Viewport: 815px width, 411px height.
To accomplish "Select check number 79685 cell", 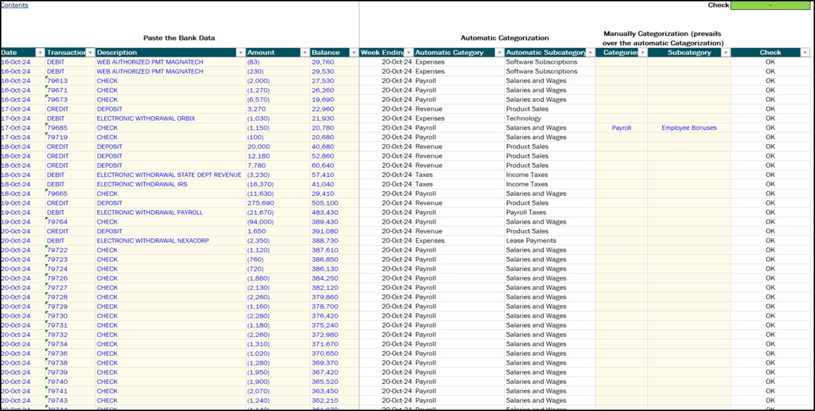I will point(69,128).
